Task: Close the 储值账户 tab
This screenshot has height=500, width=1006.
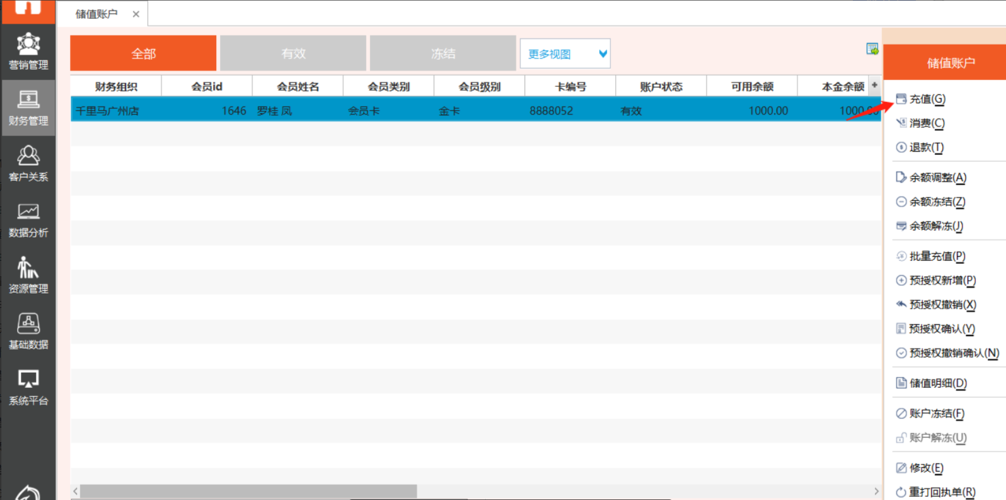Action: tap(136, 14)
